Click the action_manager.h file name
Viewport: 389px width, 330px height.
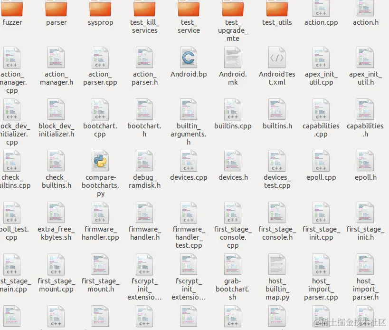pos(57,78)
